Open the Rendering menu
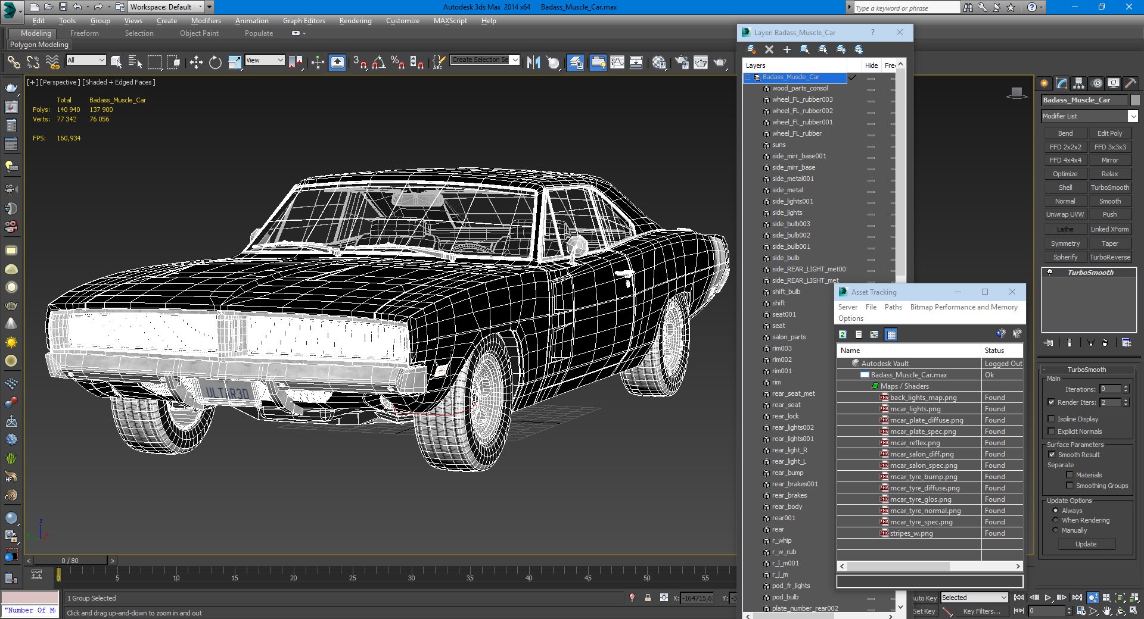 (x=355, y=21)
